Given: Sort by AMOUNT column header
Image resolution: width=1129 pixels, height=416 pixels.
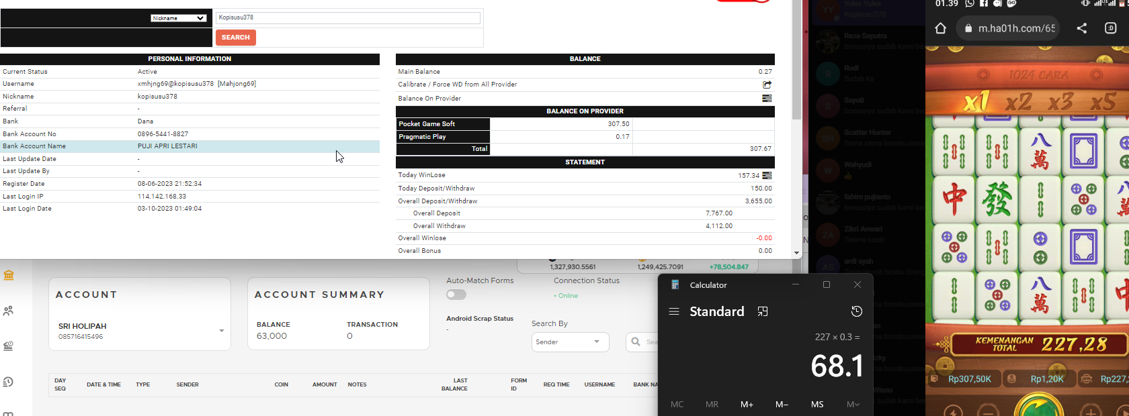Looking at the screenshot, I should [x=325, y=385].
